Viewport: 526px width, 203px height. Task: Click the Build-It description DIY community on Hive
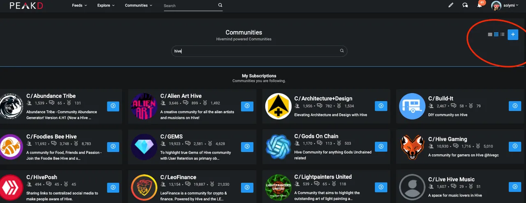pyautogui.click(x=448, y=115)
